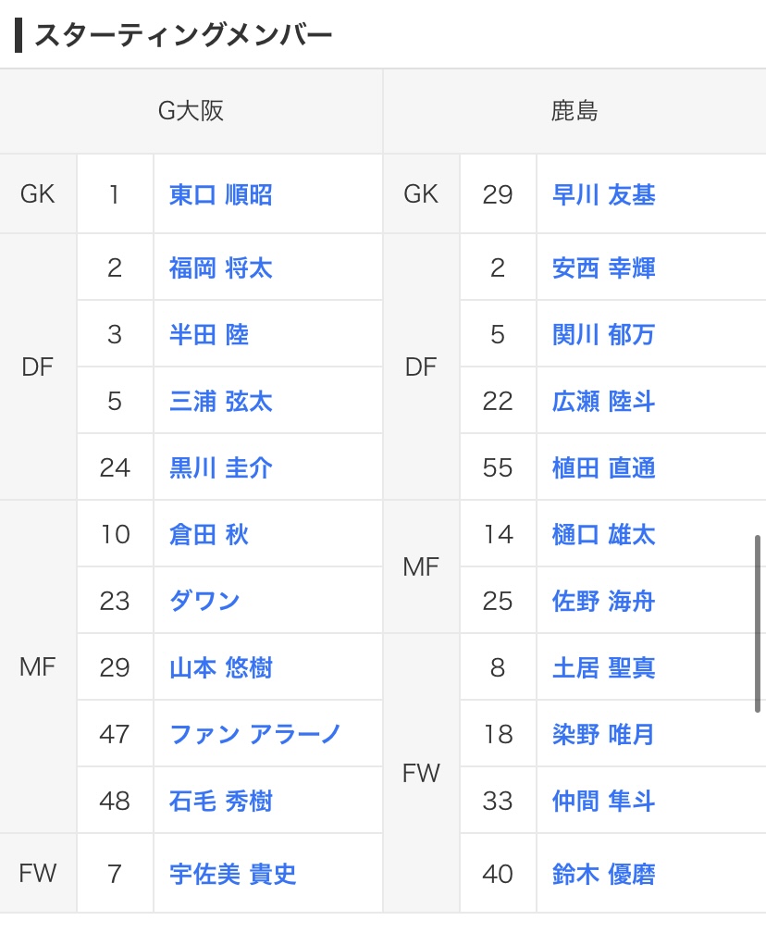Select player 佐野 海舟
This screenshot has height=933, width=766.
(x=603, y=601)
